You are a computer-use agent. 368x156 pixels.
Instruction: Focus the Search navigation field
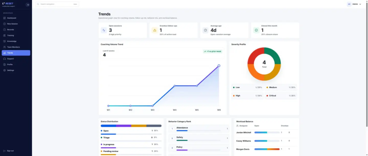(57, 4)
